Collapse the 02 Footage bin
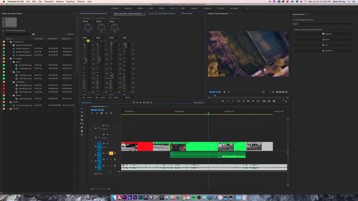Viewport: 358px width, 201px height. 8,59
